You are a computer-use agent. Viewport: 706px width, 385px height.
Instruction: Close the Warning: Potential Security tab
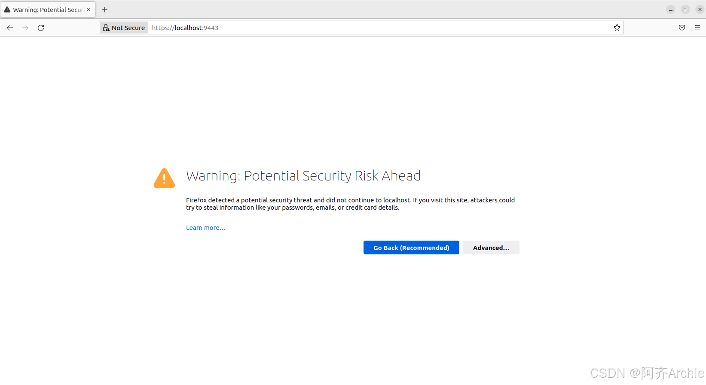[89, 9]
